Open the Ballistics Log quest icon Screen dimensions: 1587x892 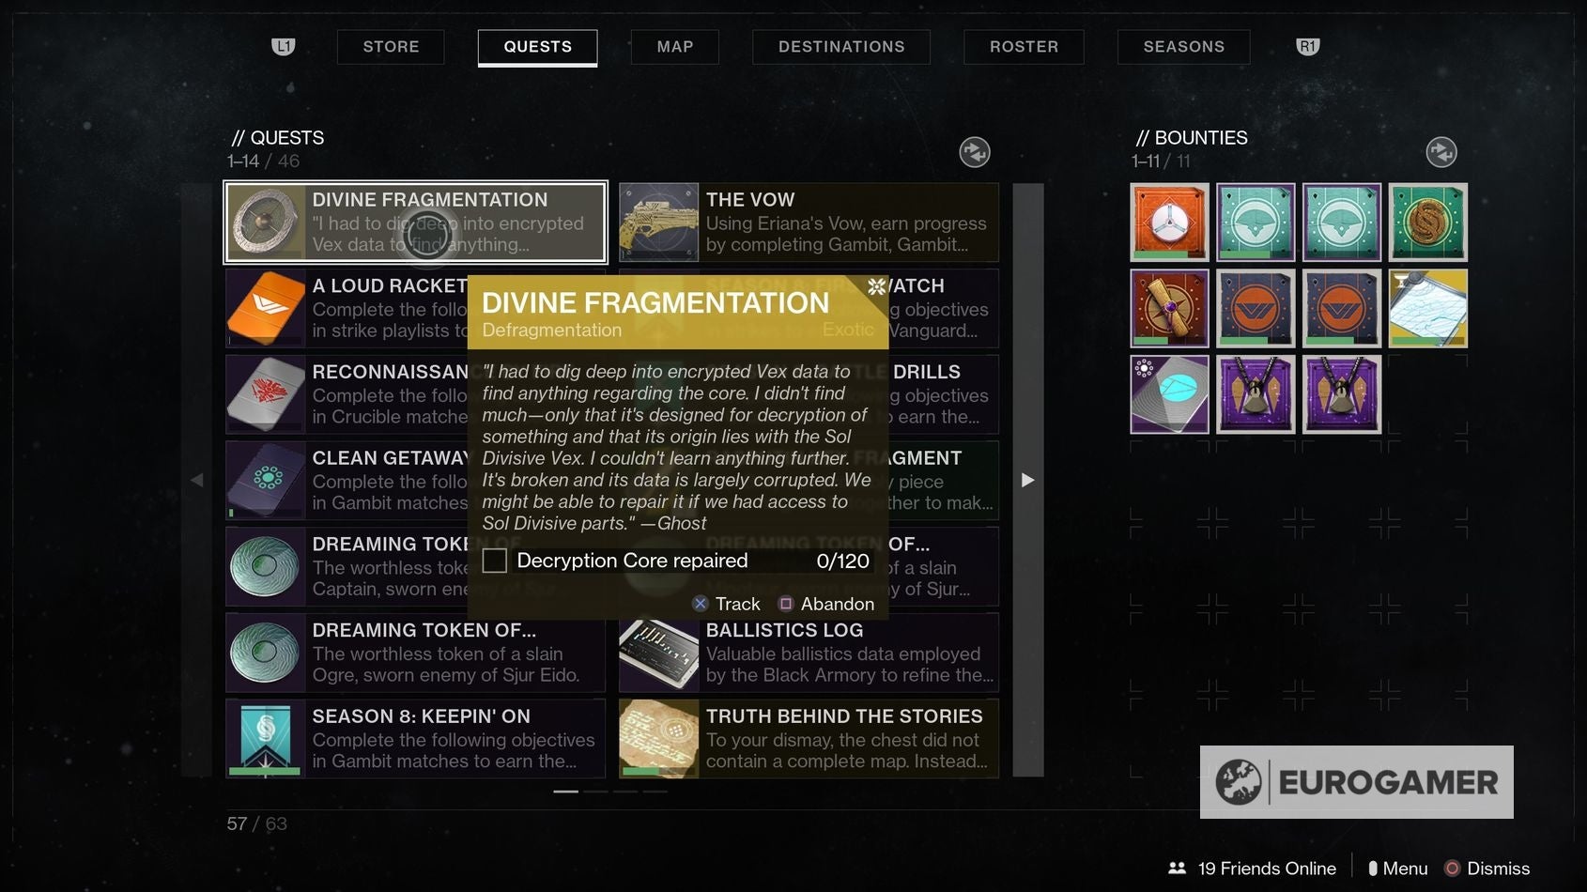click(658, 653)
